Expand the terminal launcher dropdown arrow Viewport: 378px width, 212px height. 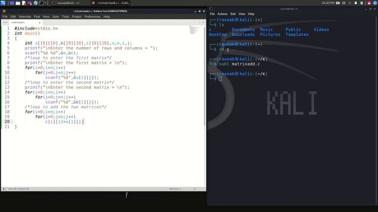click(45, 3)
